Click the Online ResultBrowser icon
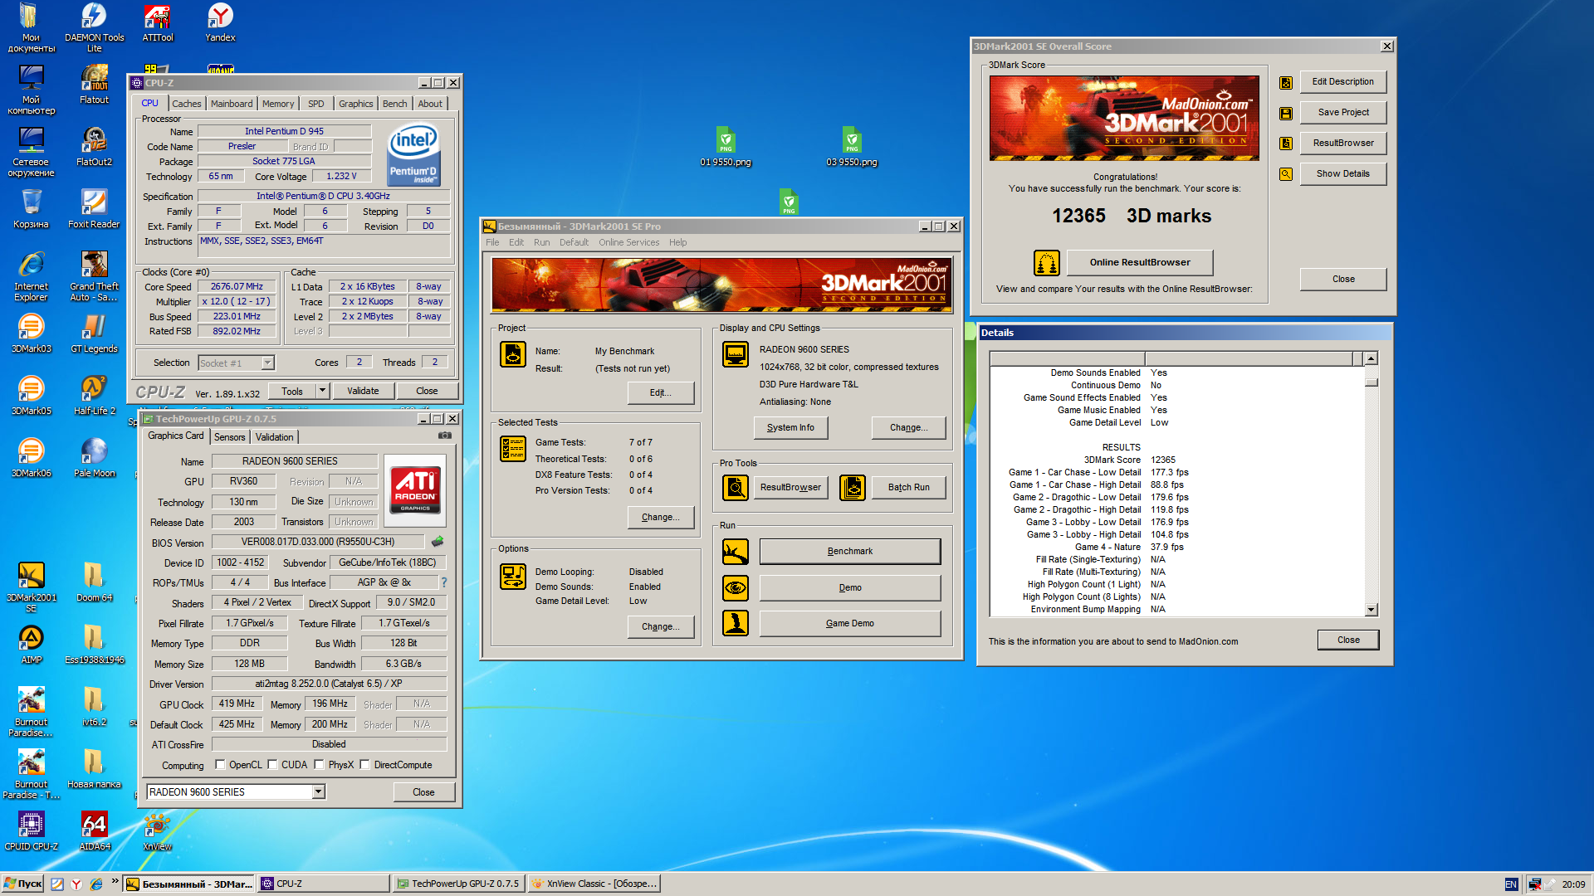 1046,263
